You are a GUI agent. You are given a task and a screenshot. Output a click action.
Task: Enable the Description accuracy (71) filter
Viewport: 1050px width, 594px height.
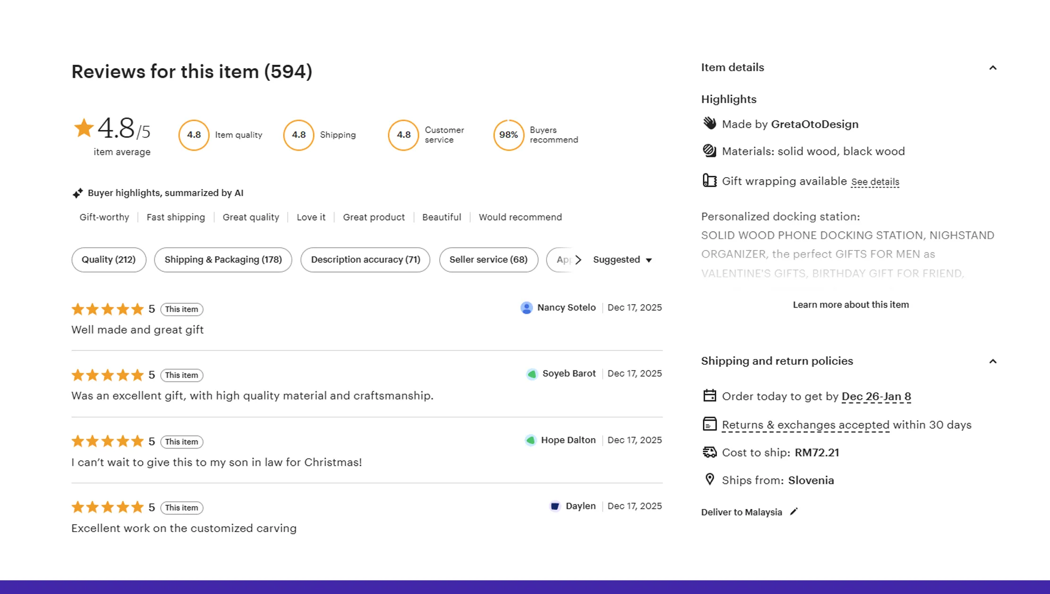(x=365, y=259)
